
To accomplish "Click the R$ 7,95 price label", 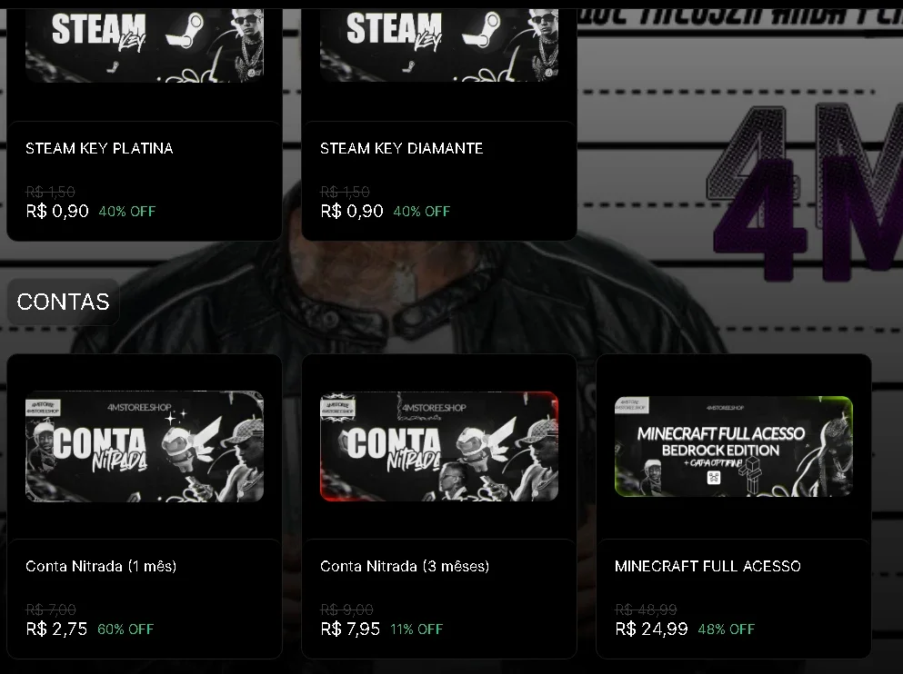I will [350, 629].
